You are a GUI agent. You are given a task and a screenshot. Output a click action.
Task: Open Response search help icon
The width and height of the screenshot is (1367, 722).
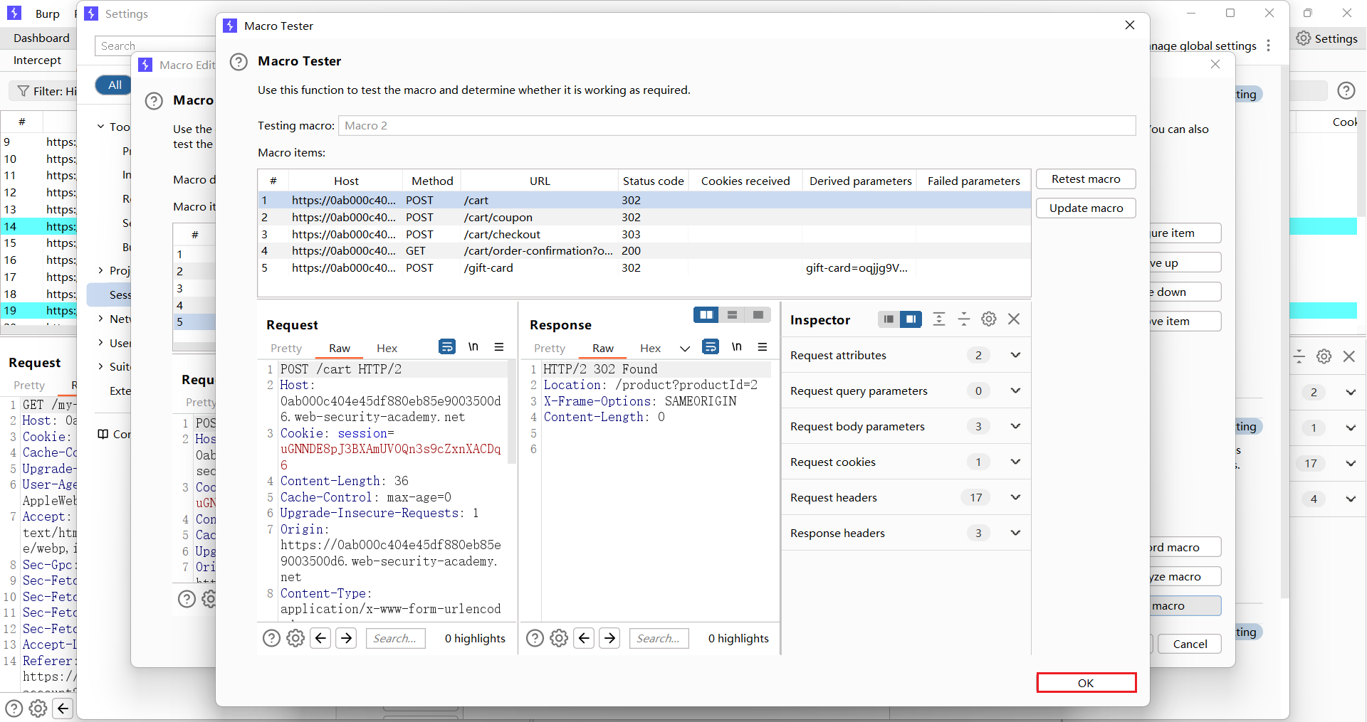535,638
